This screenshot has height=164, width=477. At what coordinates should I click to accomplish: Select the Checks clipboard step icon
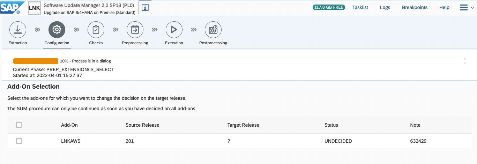(96, 30)
